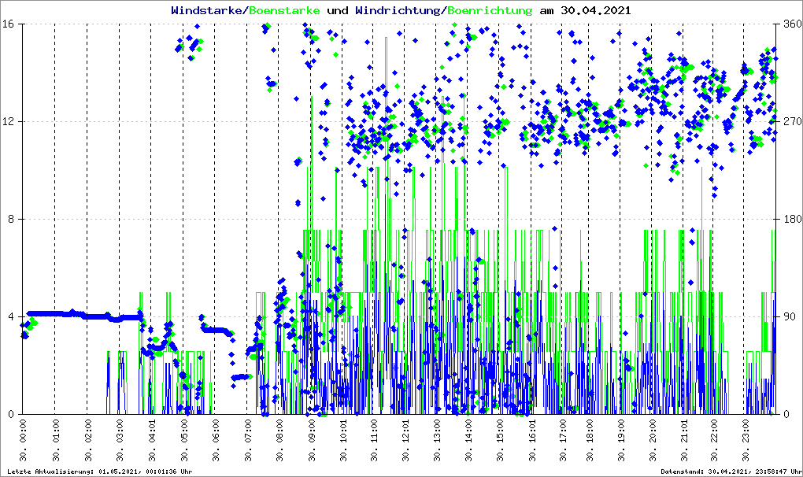The width and height of the screenshot is (803, 477).
Task: Click the left axis value 12
Action: pyautogui.click(x=7, y=122)
